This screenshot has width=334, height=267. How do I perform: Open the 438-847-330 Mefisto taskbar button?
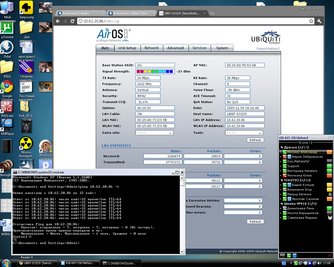pos(79,263)
